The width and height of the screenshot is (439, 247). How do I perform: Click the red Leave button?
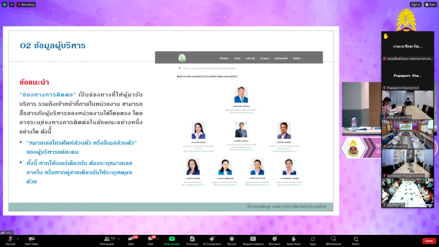pyautogui.click(x=429, y=240)
